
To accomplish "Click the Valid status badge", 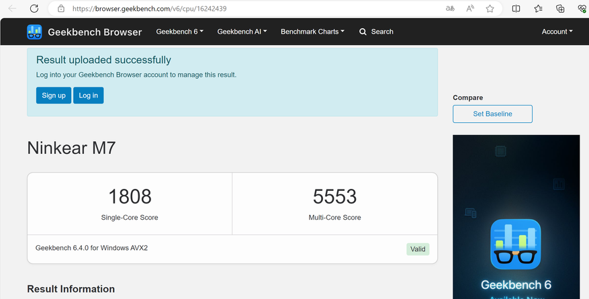I will (418, 249).
